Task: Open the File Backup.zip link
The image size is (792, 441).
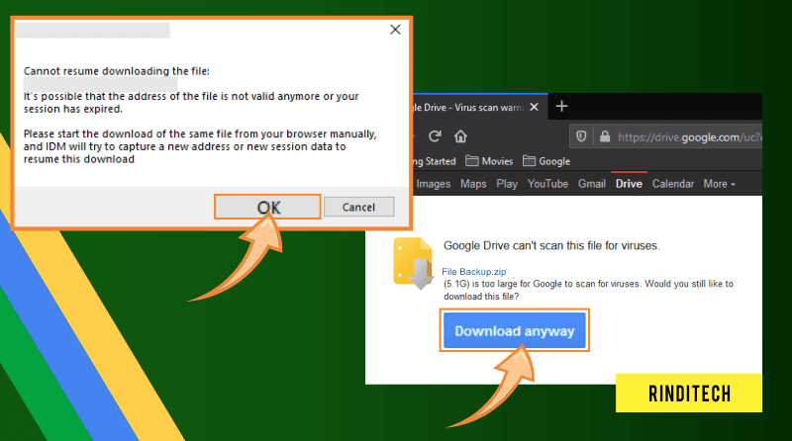Action: (473, 272)
